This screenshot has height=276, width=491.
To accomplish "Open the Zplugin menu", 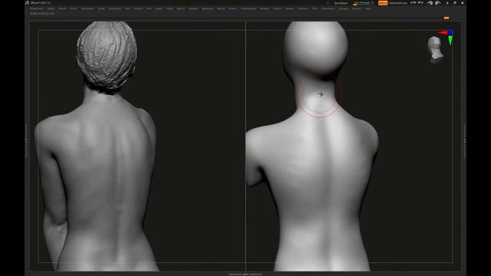I will coord(343,8).
